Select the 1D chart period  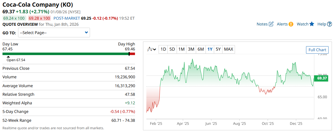coord(163,49)
